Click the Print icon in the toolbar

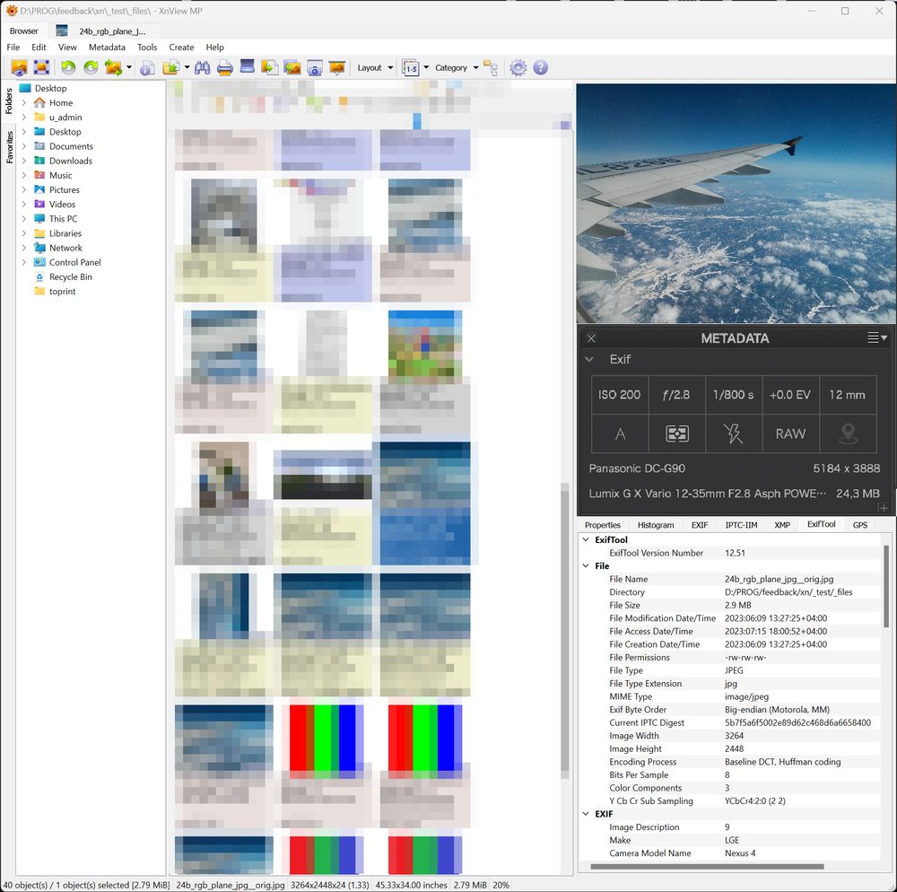pos(225,67)
